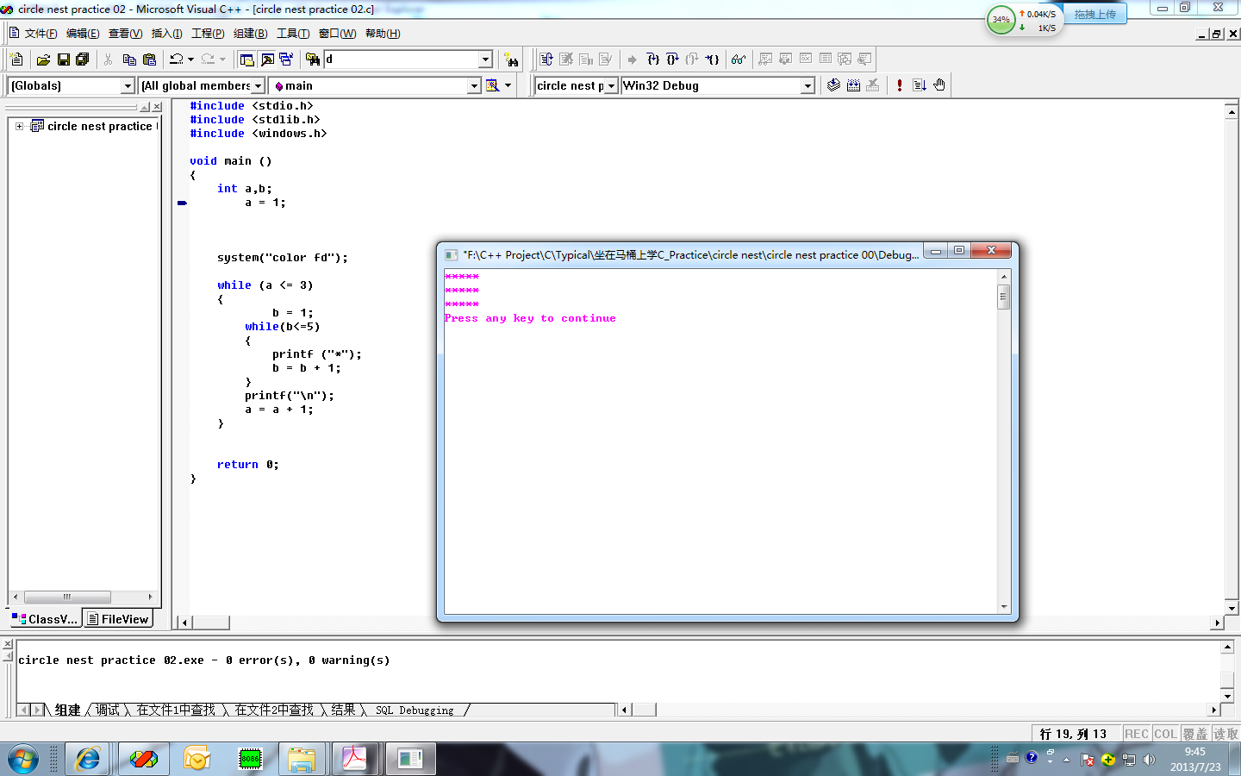Click the editor scroll down arrow

1232,608
